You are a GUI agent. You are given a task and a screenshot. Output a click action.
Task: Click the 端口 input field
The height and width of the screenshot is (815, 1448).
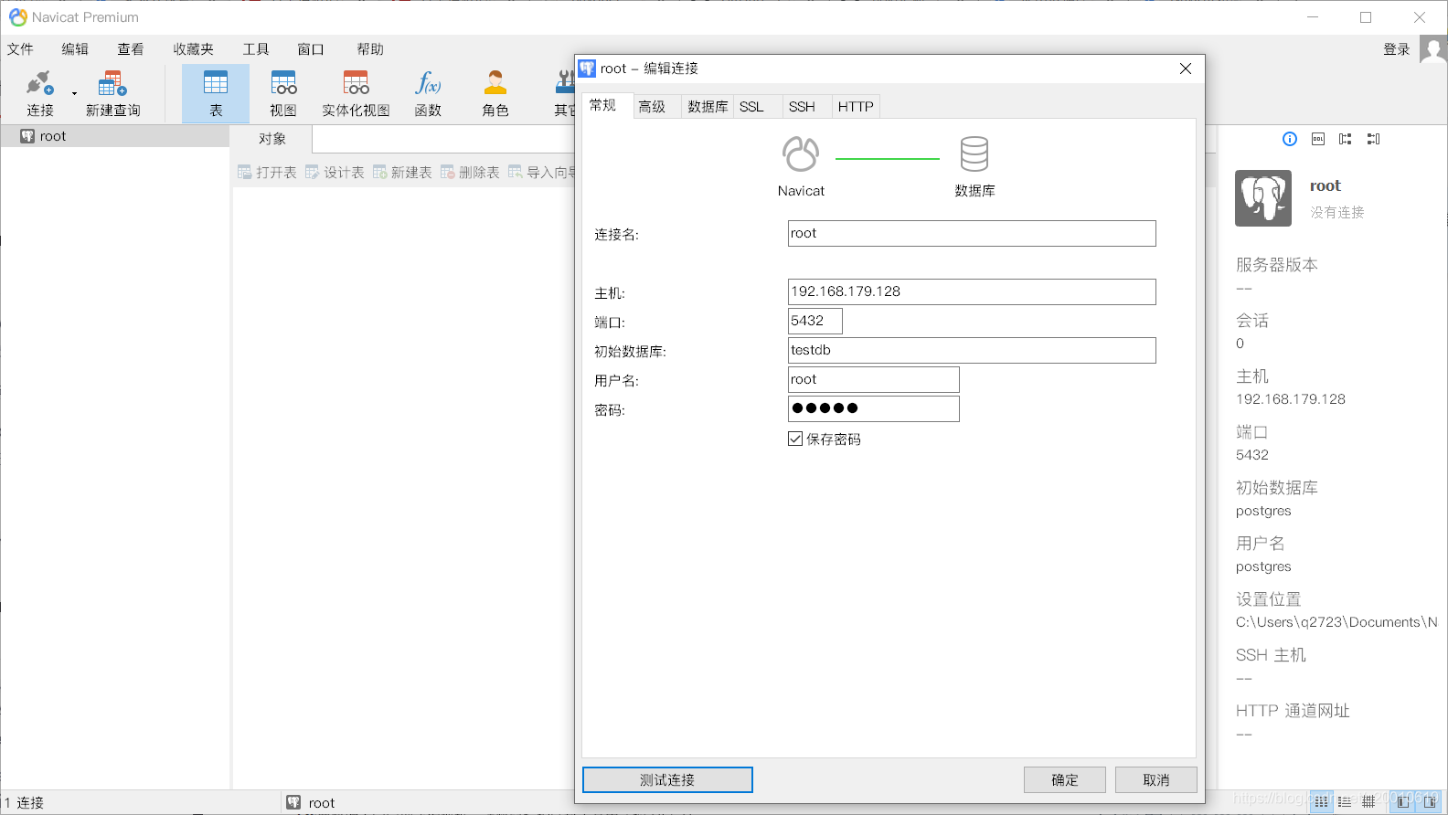coord(814,321)
